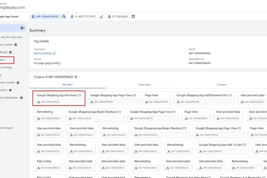
Task: Switch to the Hits Sent tab
Action: (68, 85)
